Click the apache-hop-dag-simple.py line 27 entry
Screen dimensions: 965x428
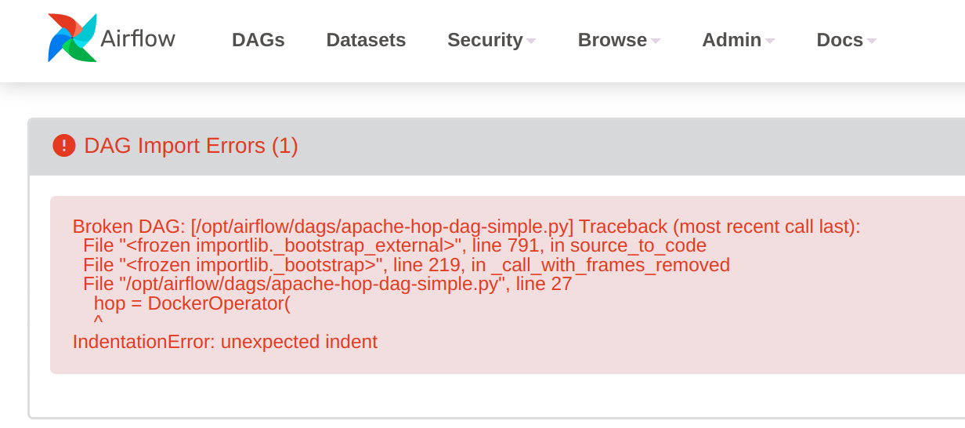click(x=327, y=284)
